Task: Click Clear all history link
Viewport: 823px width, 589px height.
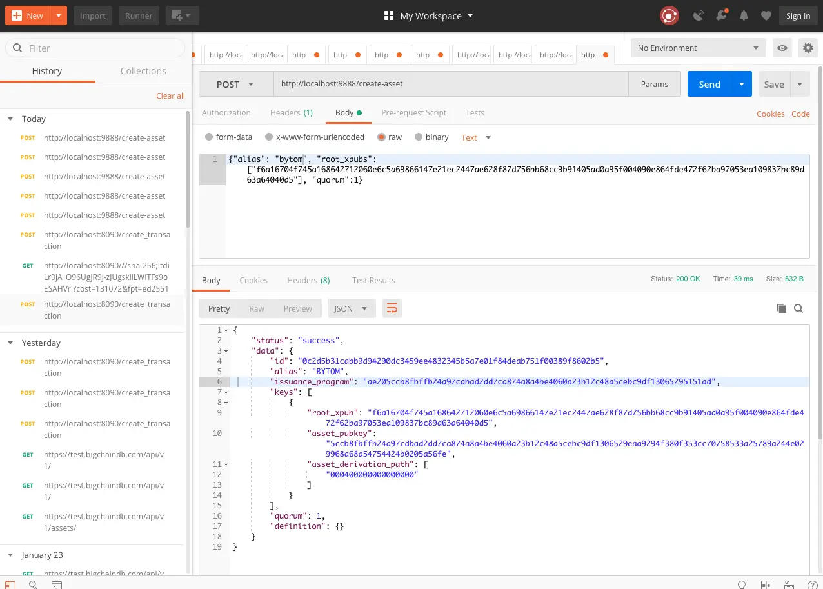Action: coord(170,95)
